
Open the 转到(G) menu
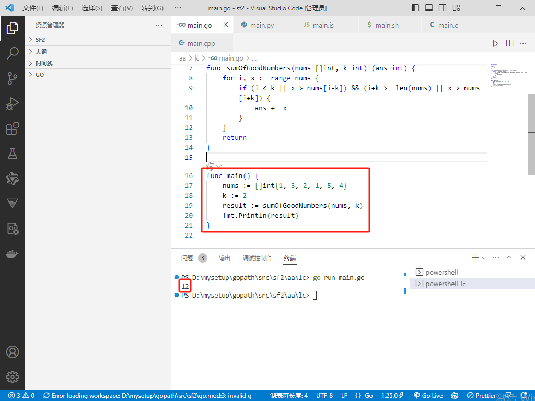[x=152, y=8]
